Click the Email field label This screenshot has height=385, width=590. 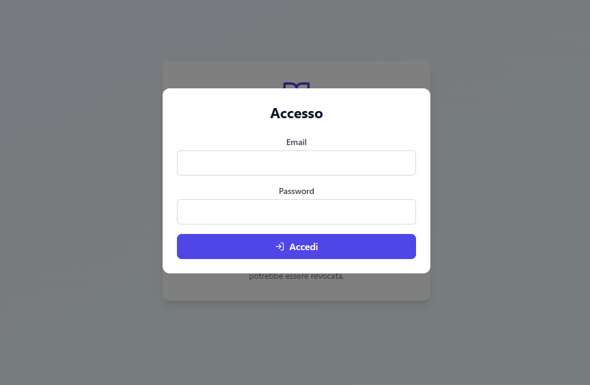[296, 142]
